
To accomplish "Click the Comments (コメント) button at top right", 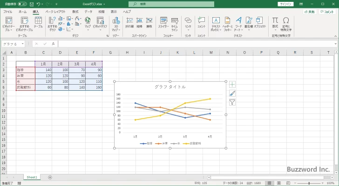I will click(327, 12).
